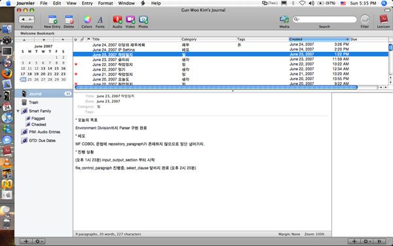Collapse the Smart Family folder
This screenshot has width=393, height=246.
[18, 111]
